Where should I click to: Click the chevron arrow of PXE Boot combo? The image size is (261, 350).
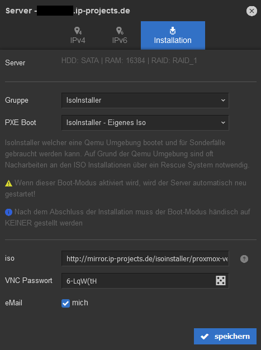tap(223, 123)
